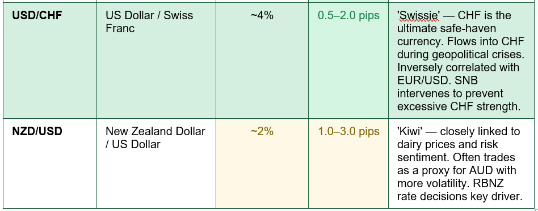The height and width of the screenshot is (211, 538).
Task: Click the USD/CHF pair cell
Action: (x=50, y=61)
